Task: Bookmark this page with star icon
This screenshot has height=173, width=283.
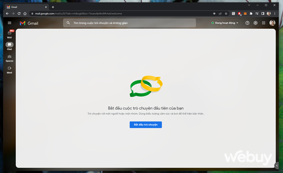Action: coord(226,14)
